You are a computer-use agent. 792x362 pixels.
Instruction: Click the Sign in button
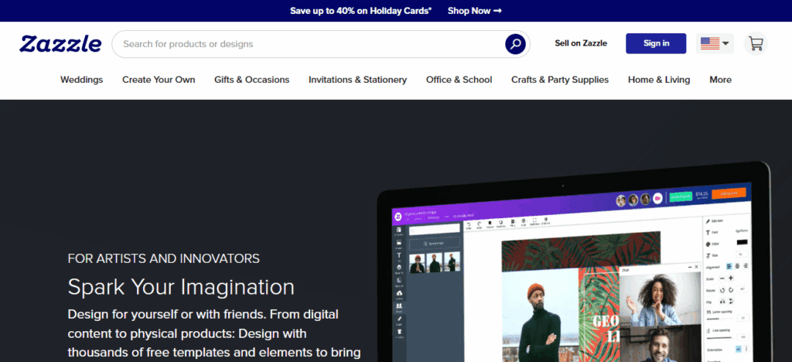(656, 43)
